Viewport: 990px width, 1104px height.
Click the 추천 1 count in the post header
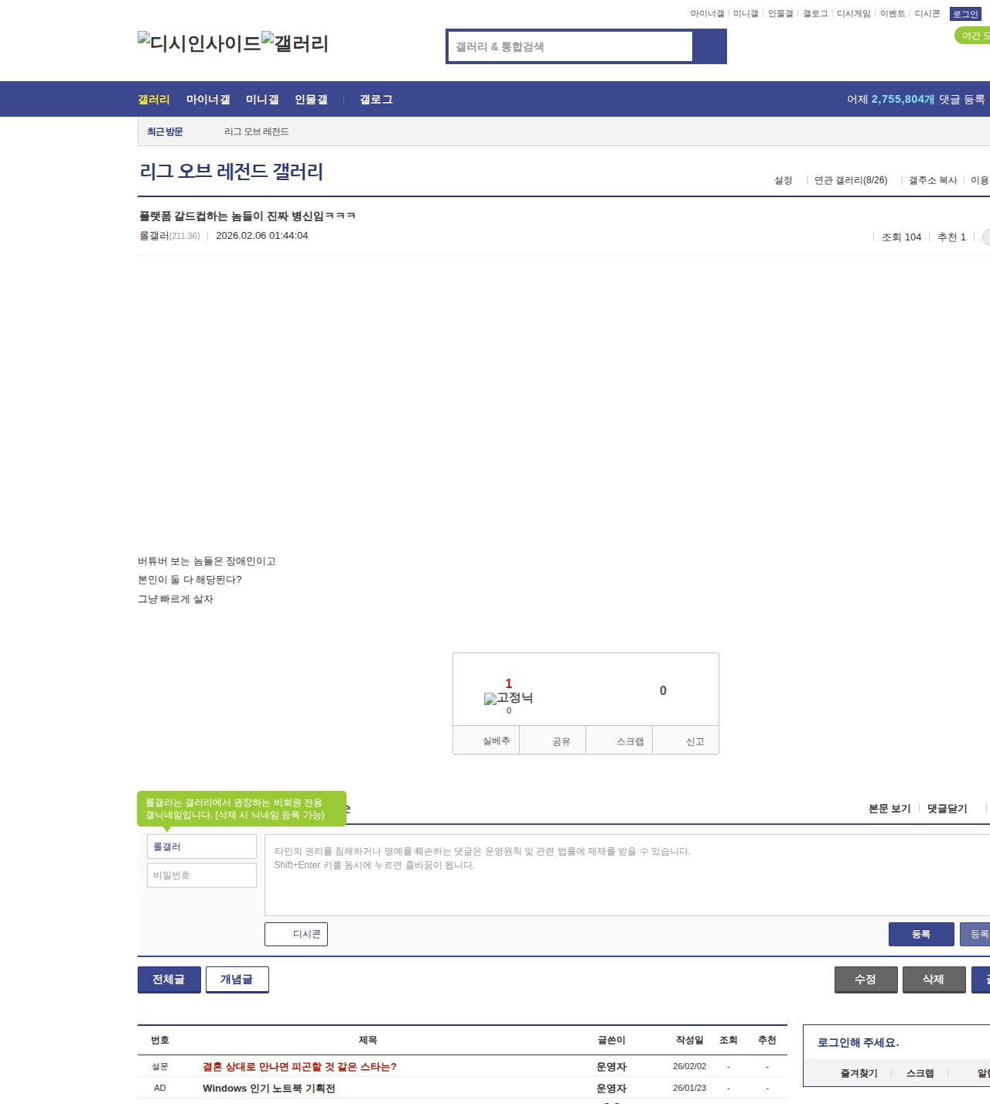951,237
